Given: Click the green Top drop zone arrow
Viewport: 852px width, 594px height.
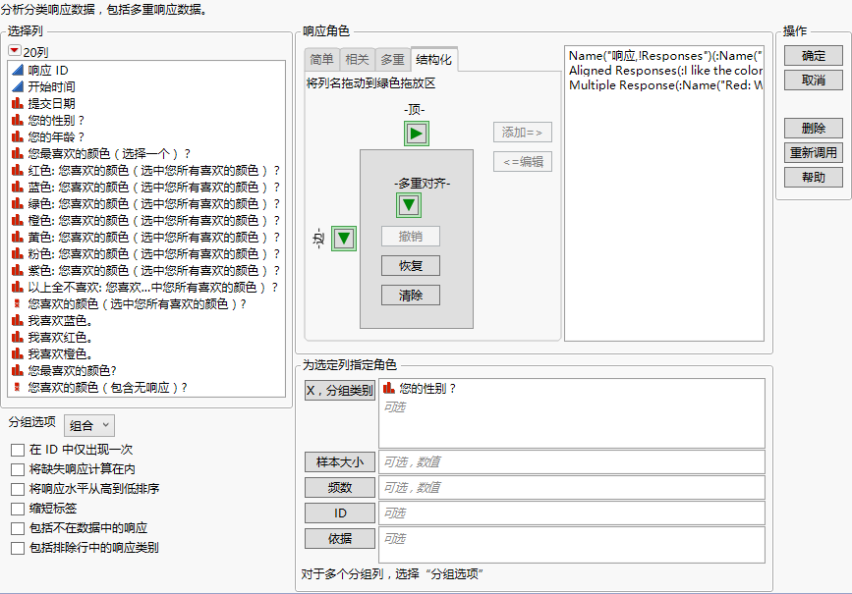Looking at the screenshot, I should (417, 134).
